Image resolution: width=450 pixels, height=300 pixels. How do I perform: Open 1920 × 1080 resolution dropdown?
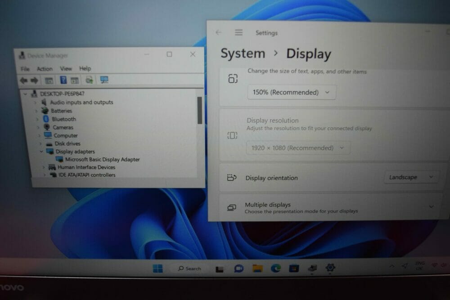click(298, 148)
